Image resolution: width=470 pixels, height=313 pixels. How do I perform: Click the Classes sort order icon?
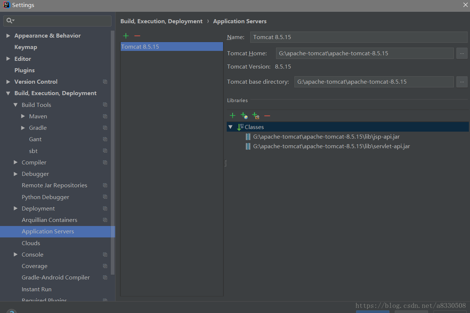pos(240,127)
